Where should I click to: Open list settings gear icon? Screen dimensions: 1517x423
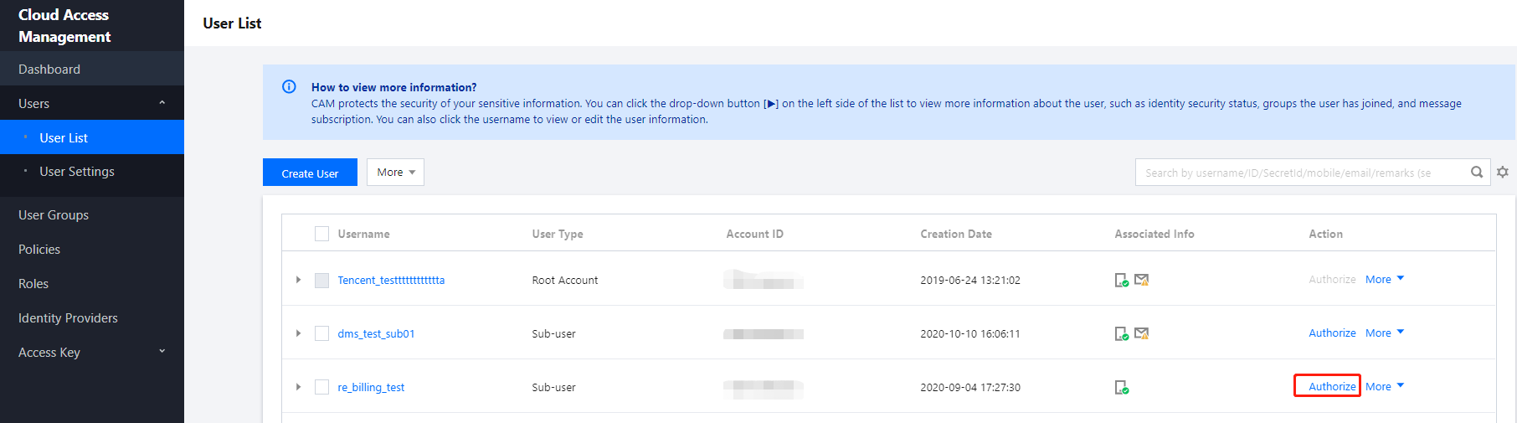(1503, 173)
